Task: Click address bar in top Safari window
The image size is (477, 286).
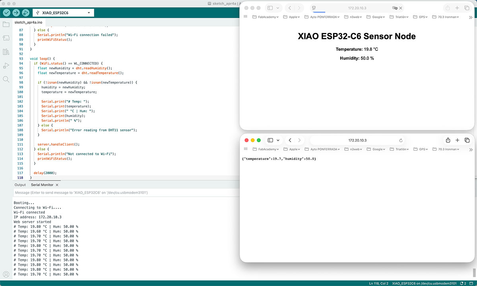Action: tap(357, 8)
